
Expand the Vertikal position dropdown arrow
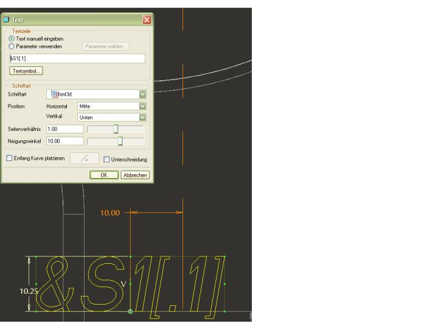pos(142,118)
